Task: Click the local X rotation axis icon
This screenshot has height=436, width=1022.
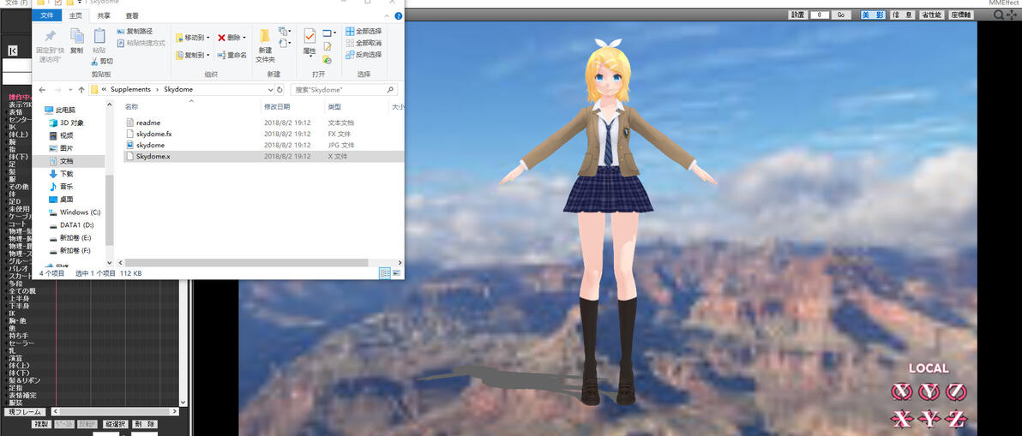Action: [901, 391]
